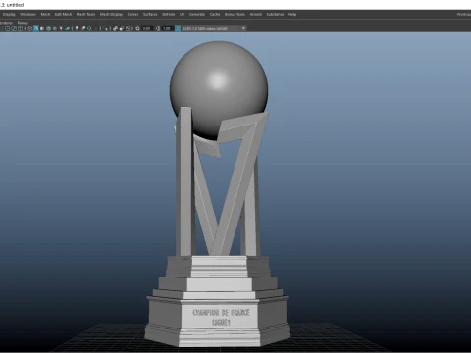
Task: Toggle viewport Shadows icon
Action: pyautogui.click(x=67, y=28)
